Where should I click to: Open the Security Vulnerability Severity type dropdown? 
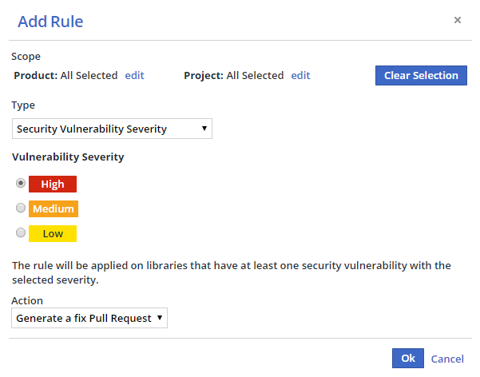[113, 129]
